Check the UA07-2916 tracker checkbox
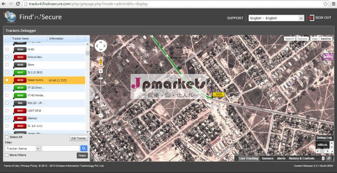 coord(7,110)
